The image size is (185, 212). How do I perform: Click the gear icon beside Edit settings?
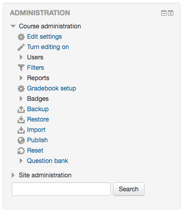tap(21, 37)
